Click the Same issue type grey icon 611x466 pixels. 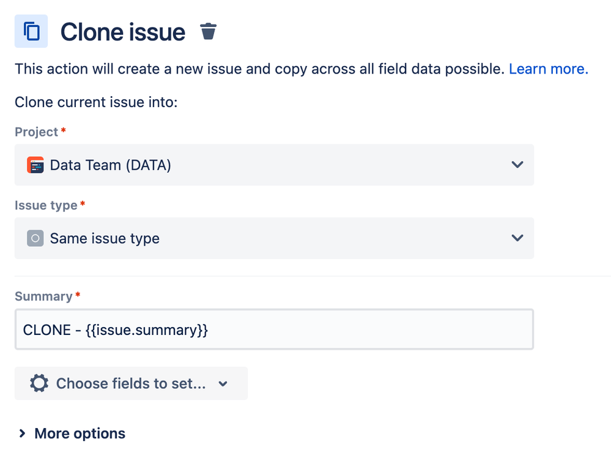(35, 238)
